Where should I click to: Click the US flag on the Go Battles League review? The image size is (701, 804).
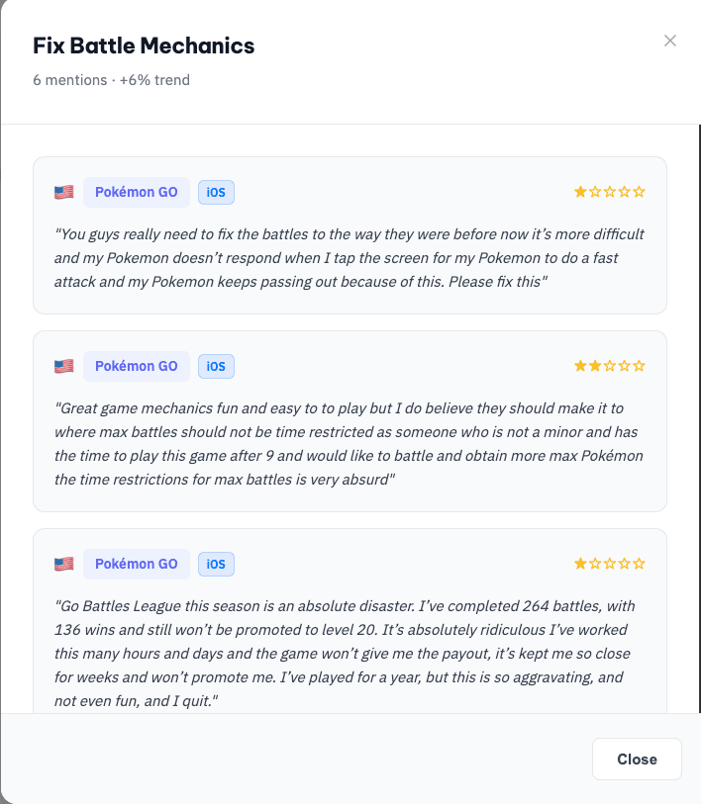64,564
